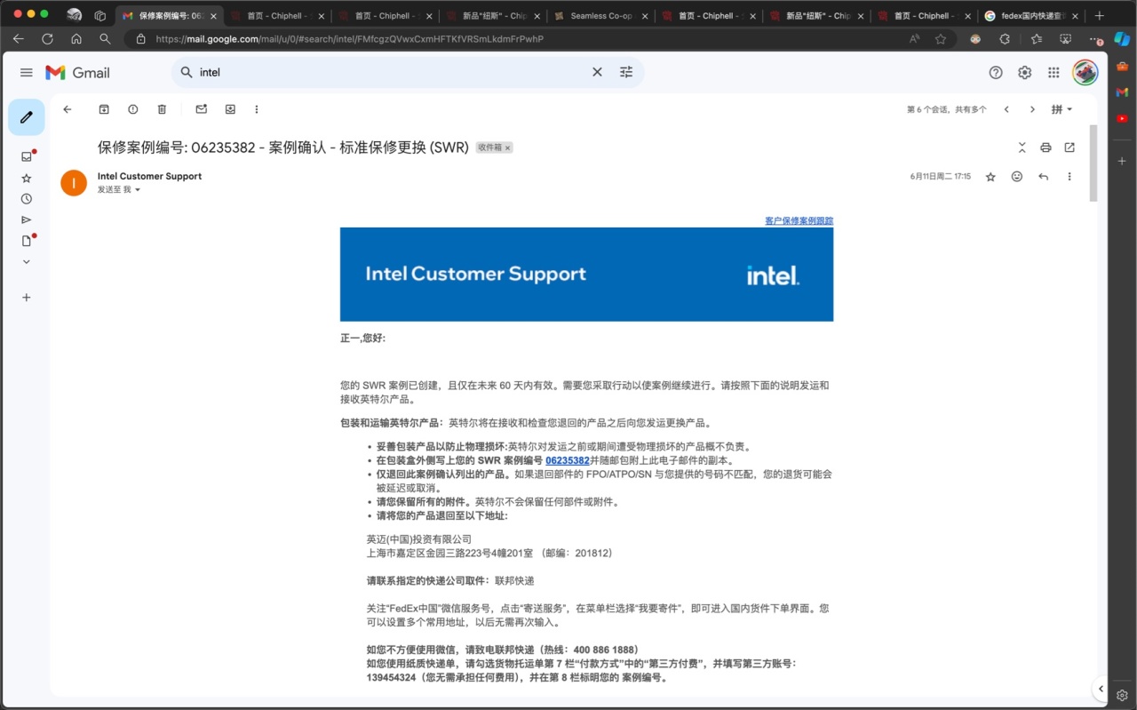Open more actions menu in mail toolbar
Viewport: 1137px width, 710px height.
pos(257,109)
